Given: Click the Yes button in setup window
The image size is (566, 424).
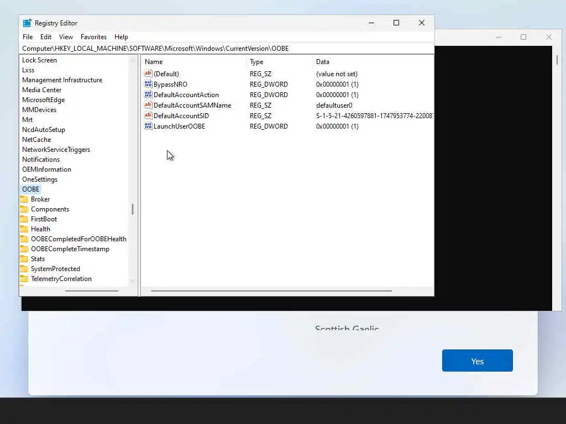Looking at the screenshot, I should click(x=477, y=361).
